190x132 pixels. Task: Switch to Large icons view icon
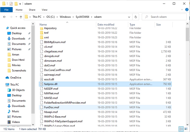[x=186, y=129]
